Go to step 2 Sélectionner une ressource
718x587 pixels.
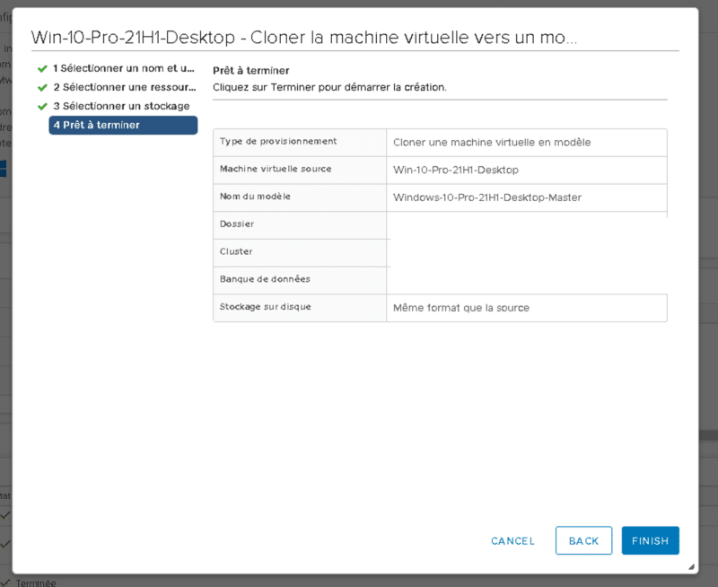[x=125, y=87]
